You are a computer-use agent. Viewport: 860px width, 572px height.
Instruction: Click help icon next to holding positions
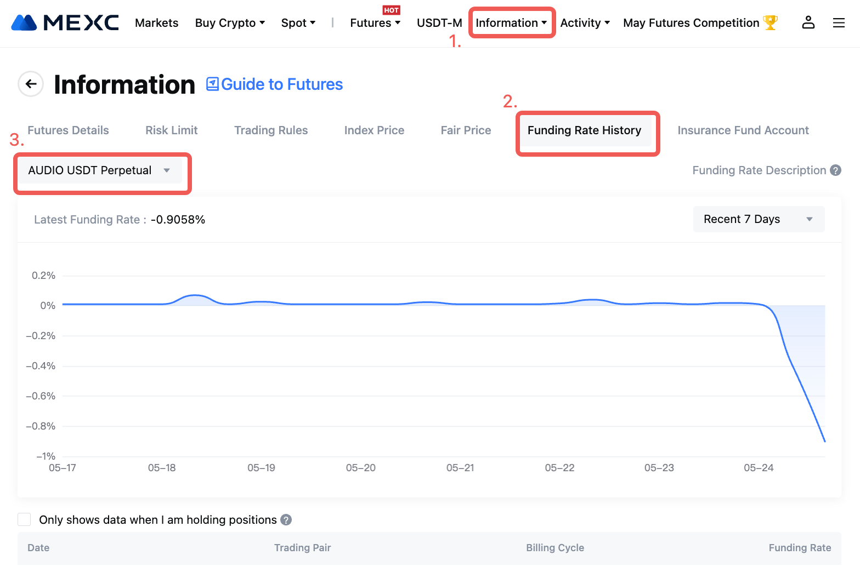coord(286,519)
